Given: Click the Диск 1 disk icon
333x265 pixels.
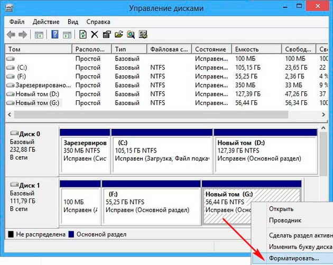Looking at the screenshot, I should pos(14,185).
